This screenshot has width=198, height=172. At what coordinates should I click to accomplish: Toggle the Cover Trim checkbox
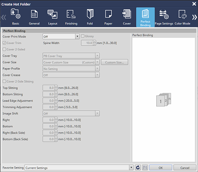pyautogui.click(x=4, y=43)
